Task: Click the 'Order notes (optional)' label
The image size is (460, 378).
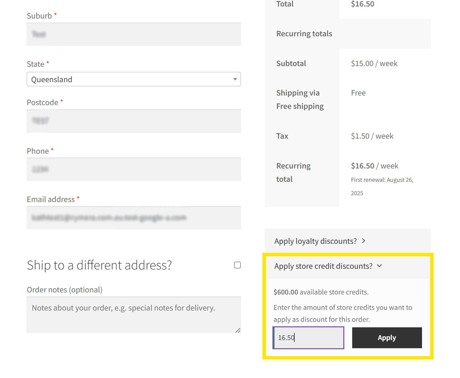Action: point(64,290)
